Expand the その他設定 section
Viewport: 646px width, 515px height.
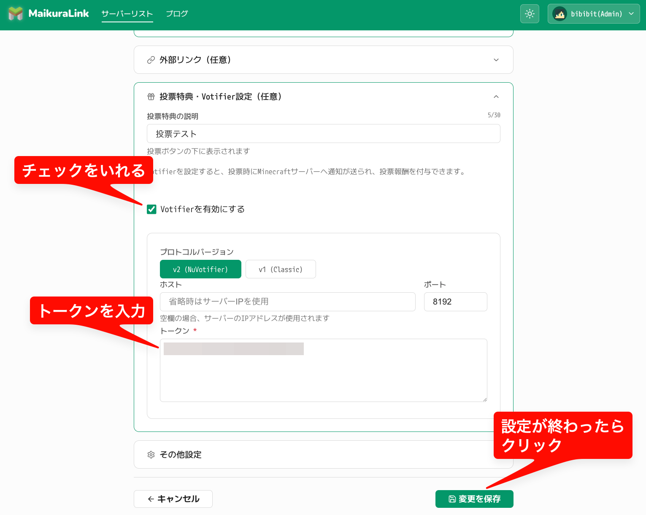(x=323, y=455)
